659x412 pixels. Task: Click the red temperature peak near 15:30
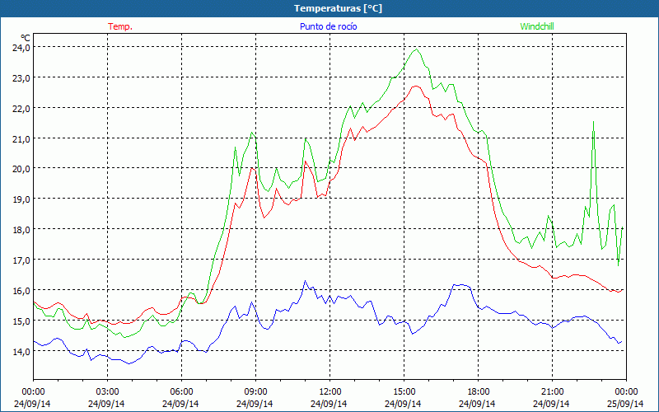coord(416,86)
